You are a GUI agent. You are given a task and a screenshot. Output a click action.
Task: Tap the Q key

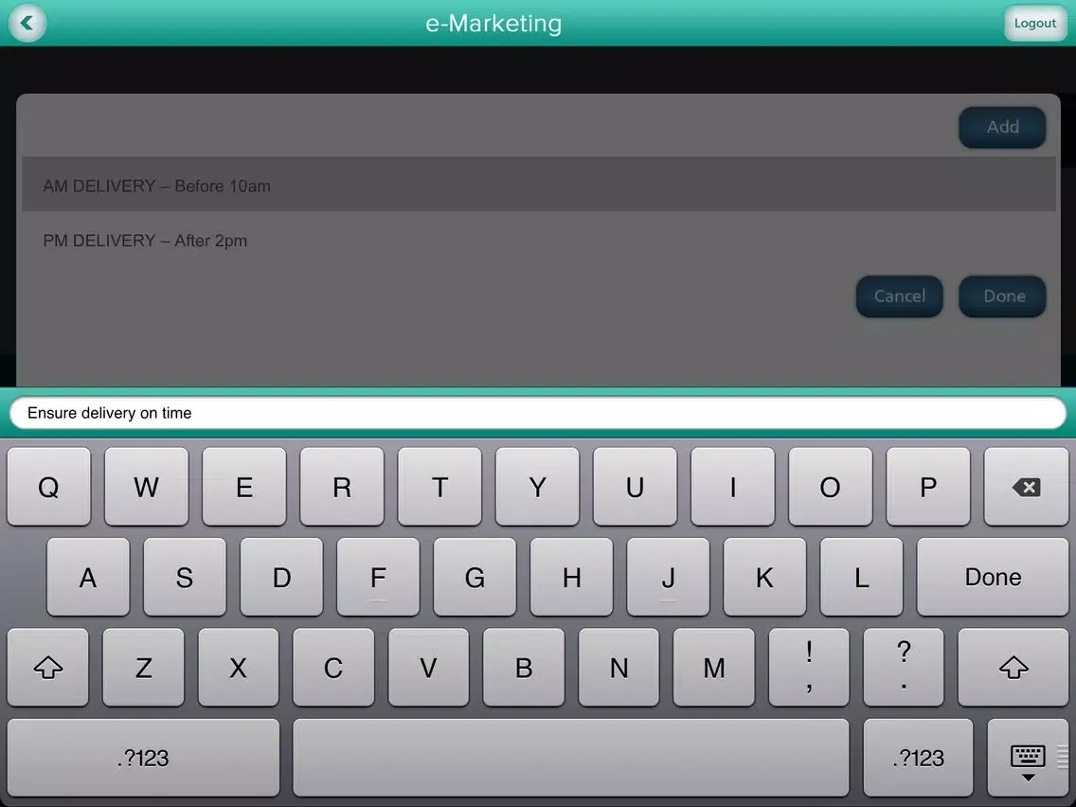tap(48, 487)
